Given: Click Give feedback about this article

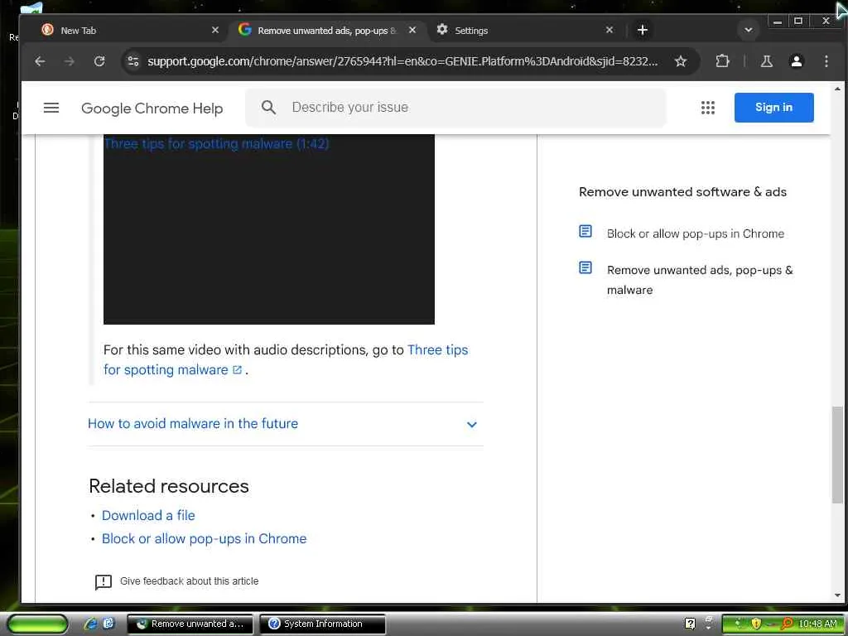Looking at the screenshot, I should (x=190, y=581).
